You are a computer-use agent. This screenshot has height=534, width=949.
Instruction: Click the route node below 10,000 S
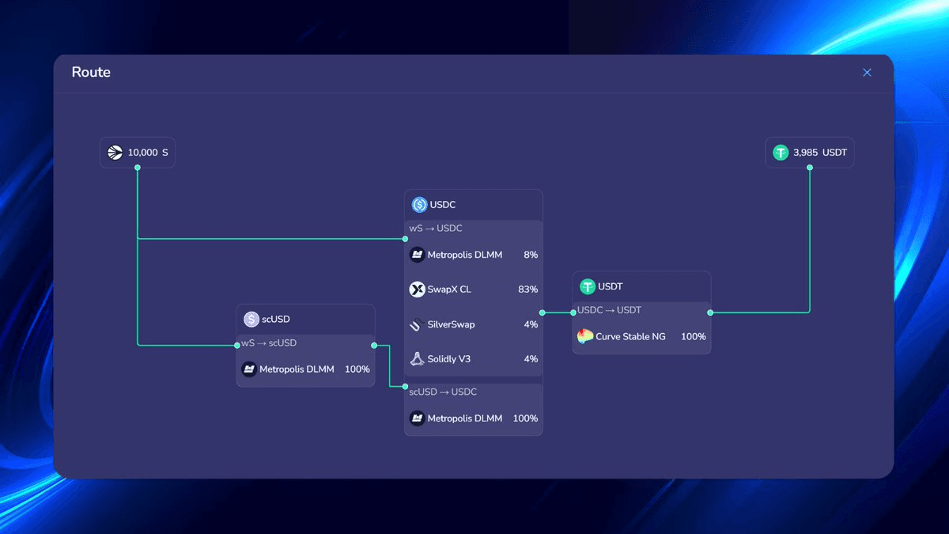pos(138,168)
